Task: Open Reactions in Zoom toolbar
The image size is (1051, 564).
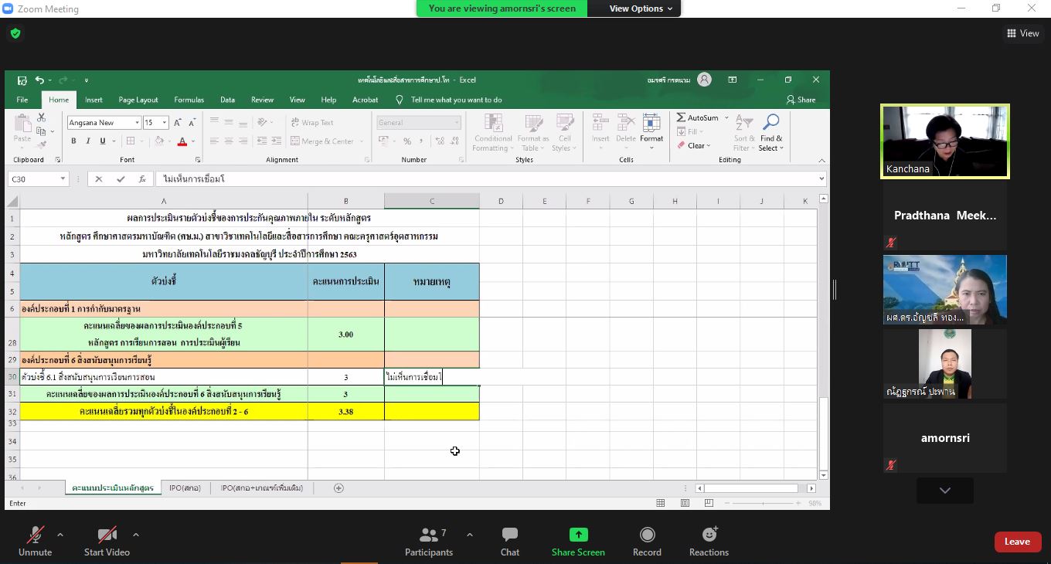Action: pyautogui.click(x=709, y=542)
